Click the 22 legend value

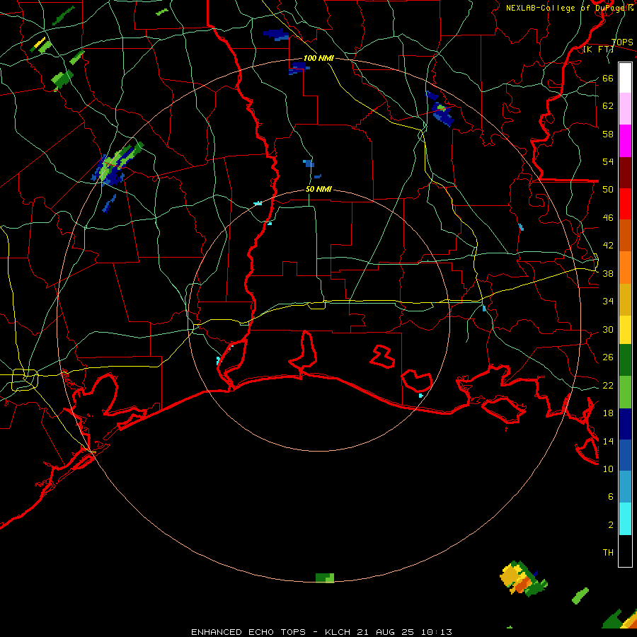[x=608, y=385]
